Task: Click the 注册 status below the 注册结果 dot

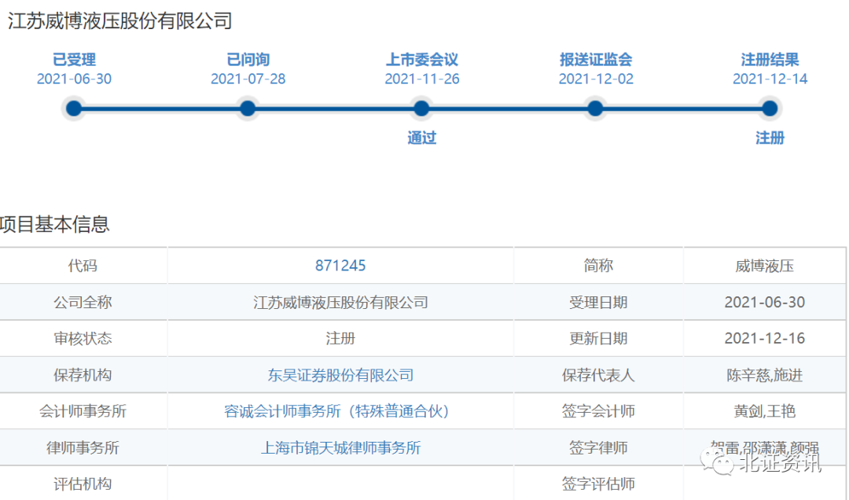Action: (770, 138)
